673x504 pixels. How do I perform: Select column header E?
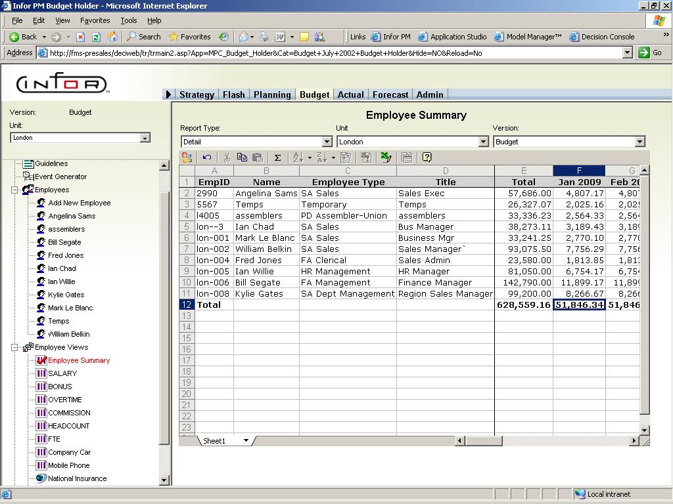[x=524, y=171]
